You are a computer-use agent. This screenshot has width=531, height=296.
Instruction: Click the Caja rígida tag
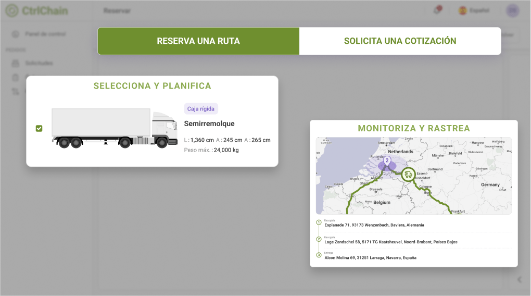[201, 109]
